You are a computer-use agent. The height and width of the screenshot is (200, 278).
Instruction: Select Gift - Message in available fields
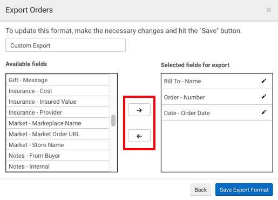[58, 80]
